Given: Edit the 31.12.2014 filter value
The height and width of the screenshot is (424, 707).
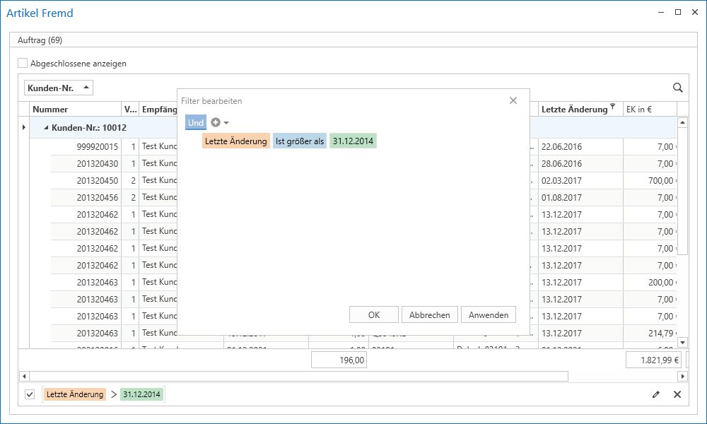Looking at the screenshot, I should [x=353, y=141].
